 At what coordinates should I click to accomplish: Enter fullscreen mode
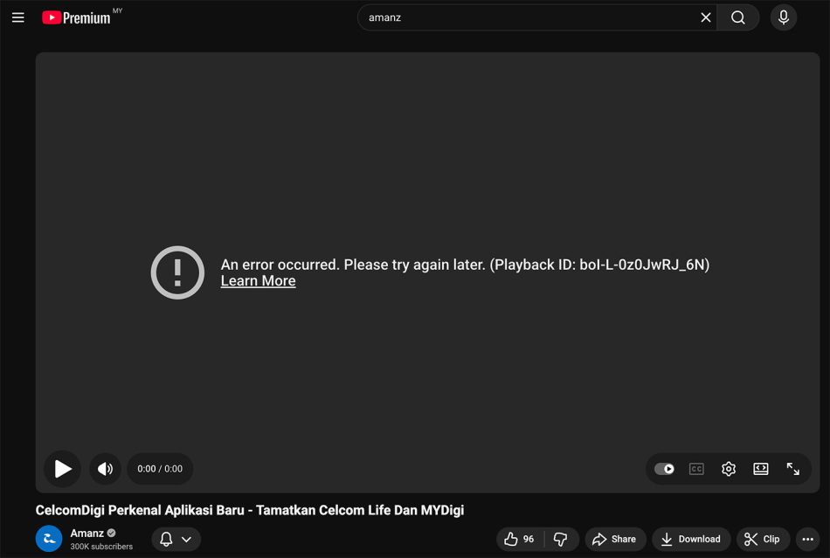[x=792, y=469]
